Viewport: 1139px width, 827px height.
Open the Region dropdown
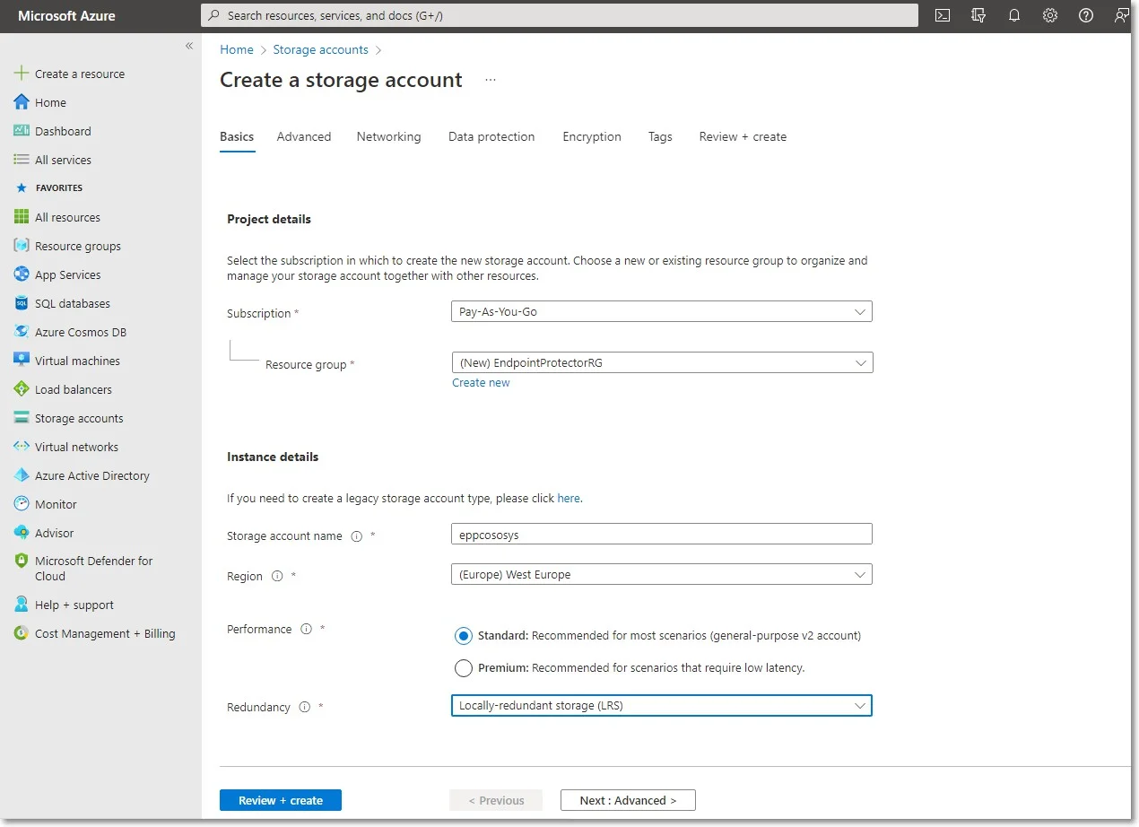662,574
